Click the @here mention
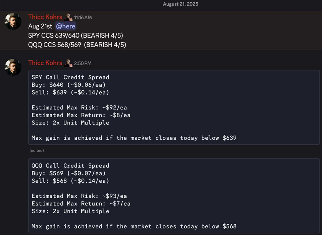 66,26
